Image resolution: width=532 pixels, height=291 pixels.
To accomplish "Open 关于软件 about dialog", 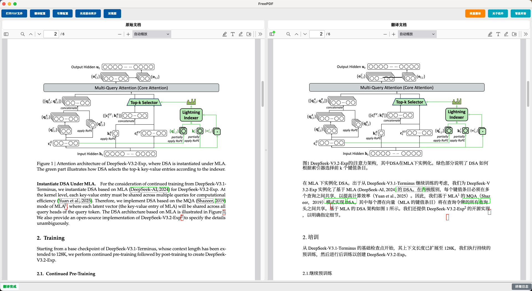I will point(498,14).
